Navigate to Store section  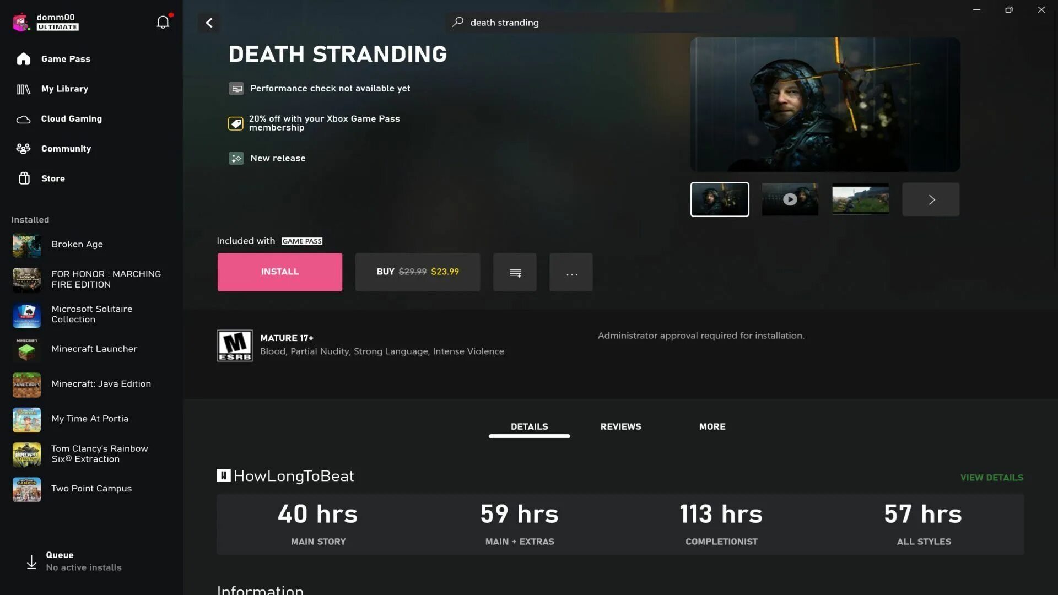pos(53,178)
